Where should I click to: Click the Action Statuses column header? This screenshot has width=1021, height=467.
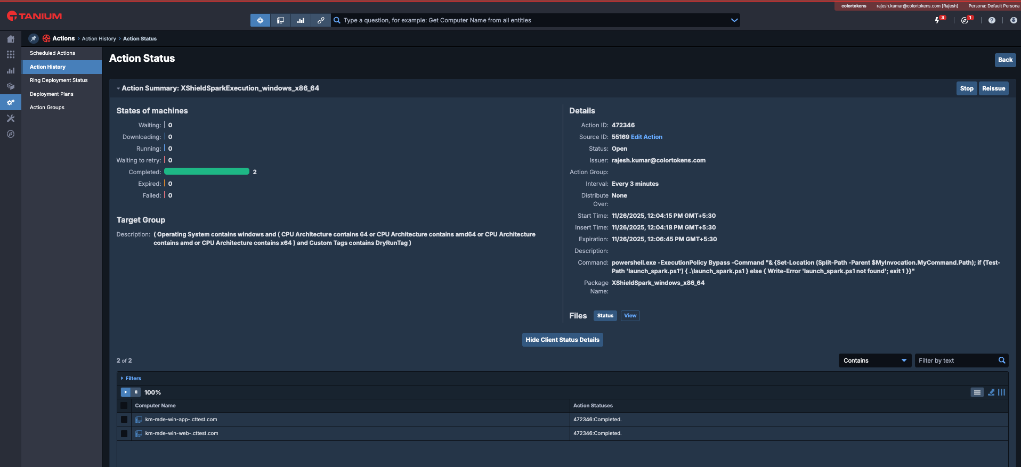(593, 406)
